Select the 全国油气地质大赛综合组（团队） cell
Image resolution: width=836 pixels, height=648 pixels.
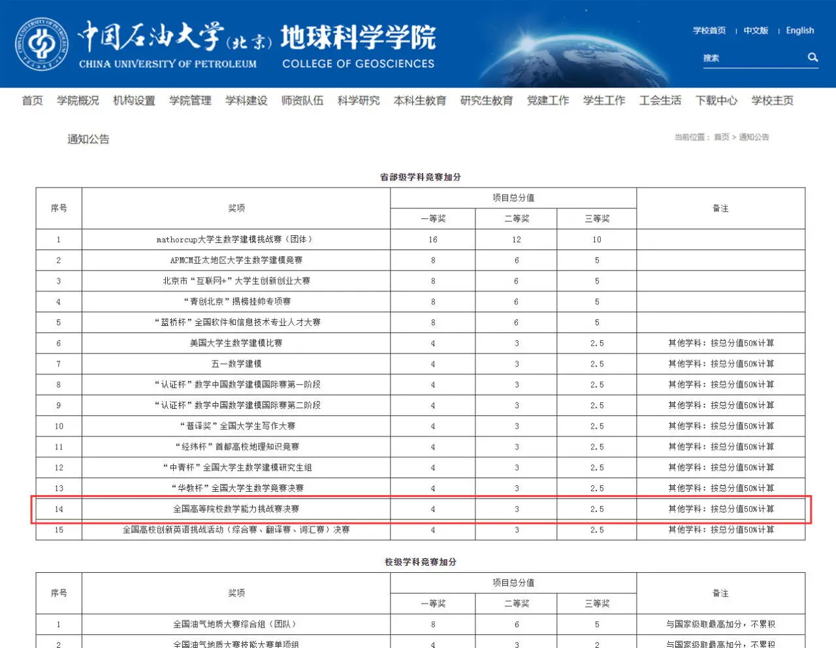[236, 624]
